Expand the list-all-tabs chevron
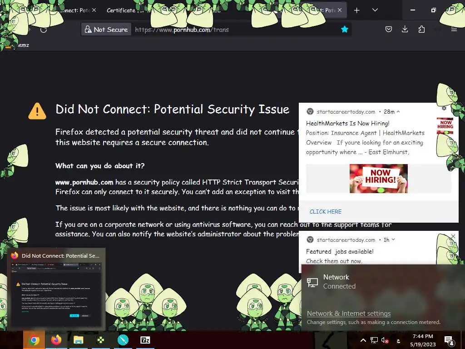465x349 pixels. click(375, 10)
